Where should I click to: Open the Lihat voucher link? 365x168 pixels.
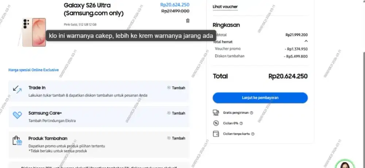click(225, 7)
